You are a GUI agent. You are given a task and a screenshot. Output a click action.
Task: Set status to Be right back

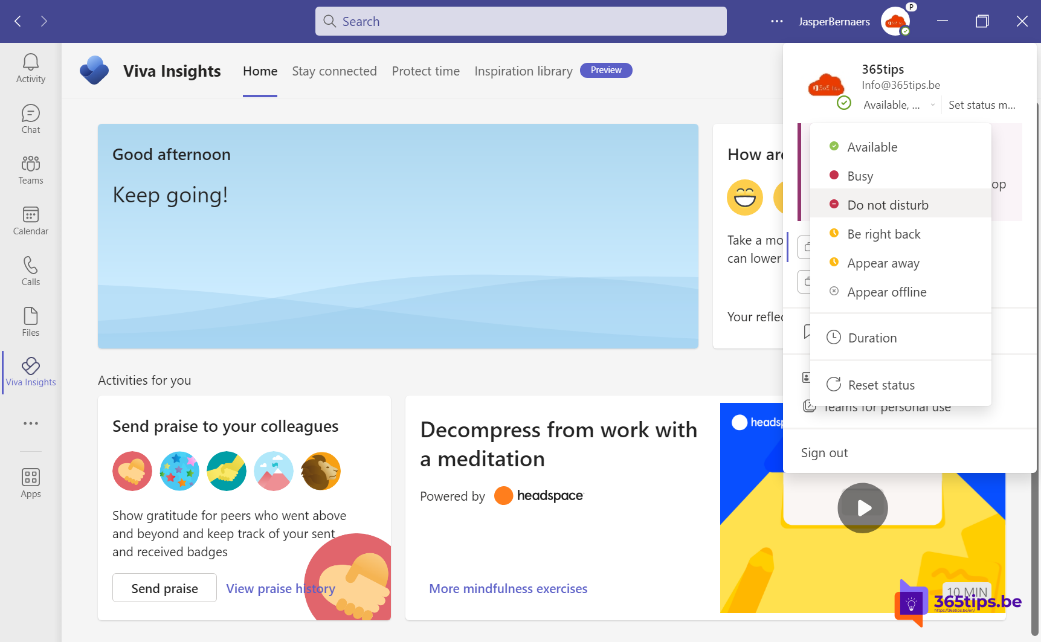coord(901,234)
